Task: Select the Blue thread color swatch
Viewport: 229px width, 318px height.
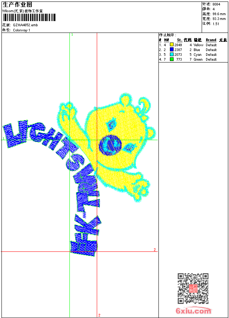Action: pos(172,50)
